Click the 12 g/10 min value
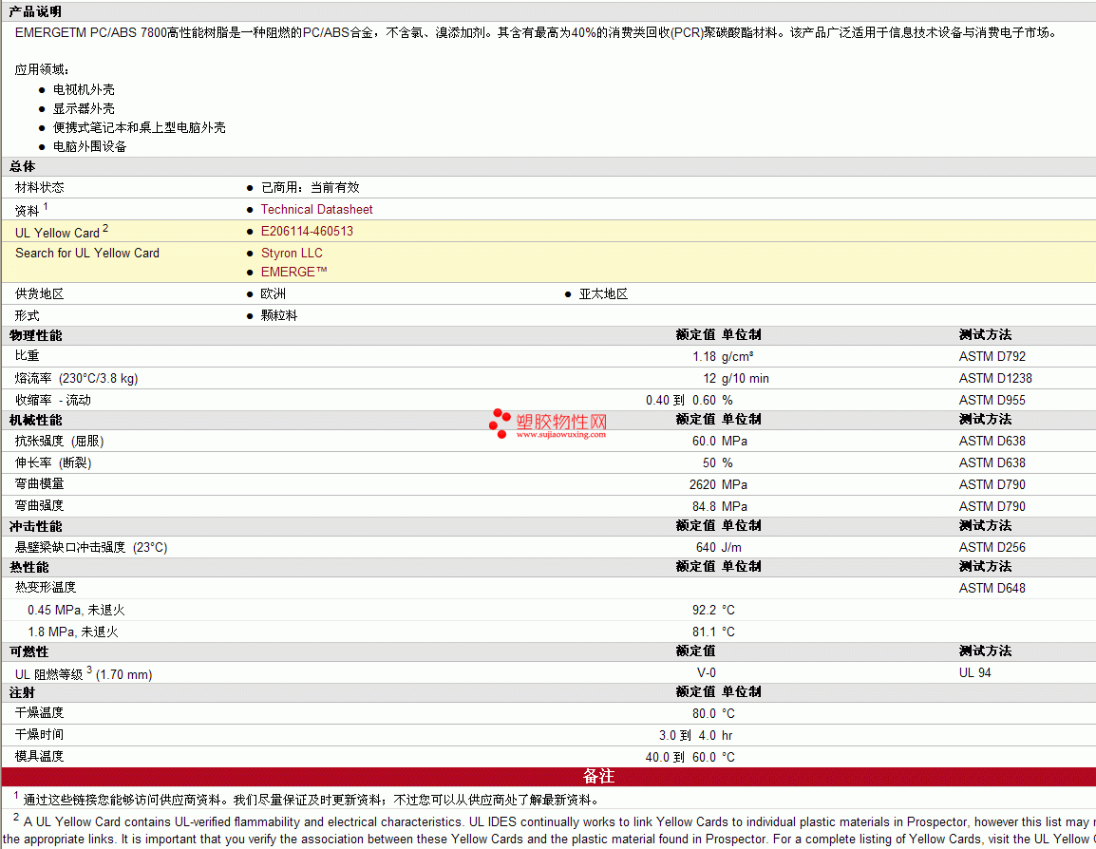 736,378
